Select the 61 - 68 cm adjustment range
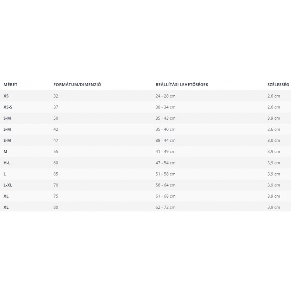 (x=166, y=196)
